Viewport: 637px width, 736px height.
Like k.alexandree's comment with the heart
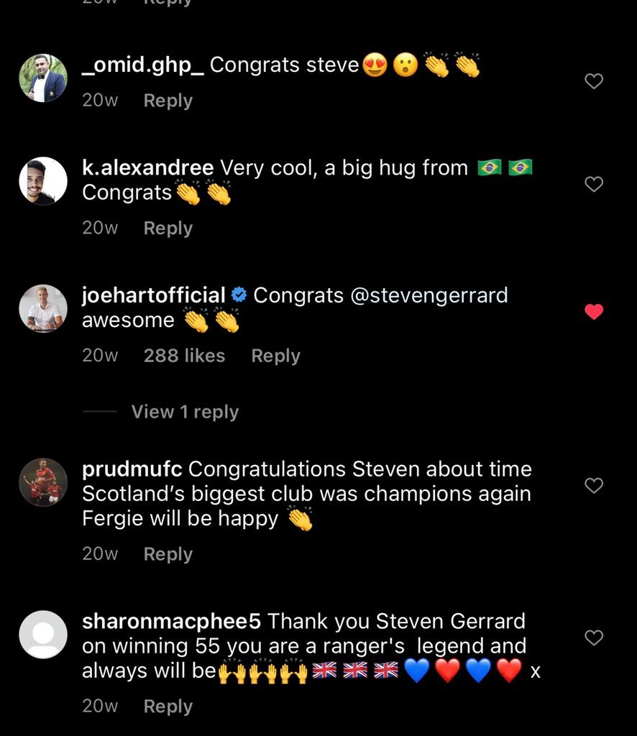(x=594, y=184)
